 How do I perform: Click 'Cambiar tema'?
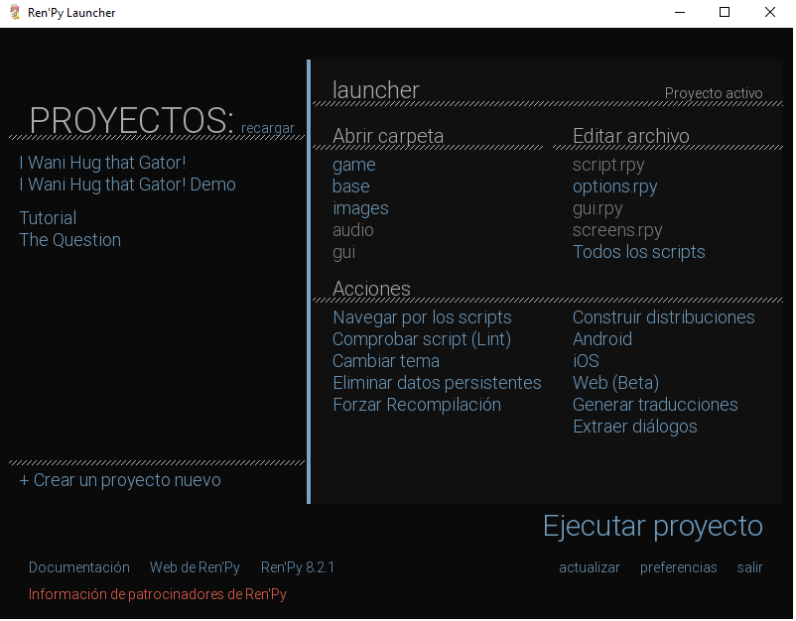[386, 361]
